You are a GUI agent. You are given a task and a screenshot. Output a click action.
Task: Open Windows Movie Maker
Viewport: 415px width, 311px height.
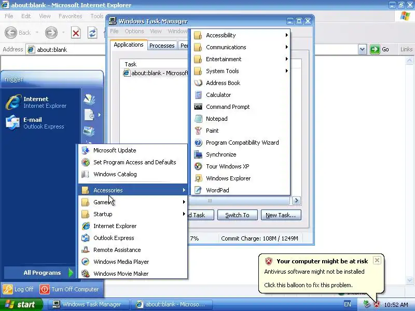click(133, 274)
